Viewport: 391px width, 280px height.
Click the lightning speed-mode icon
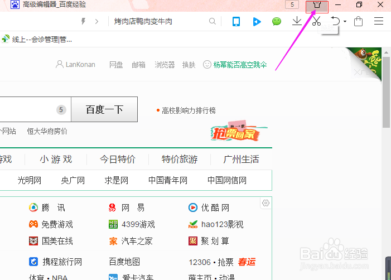(x=83, y=21)
